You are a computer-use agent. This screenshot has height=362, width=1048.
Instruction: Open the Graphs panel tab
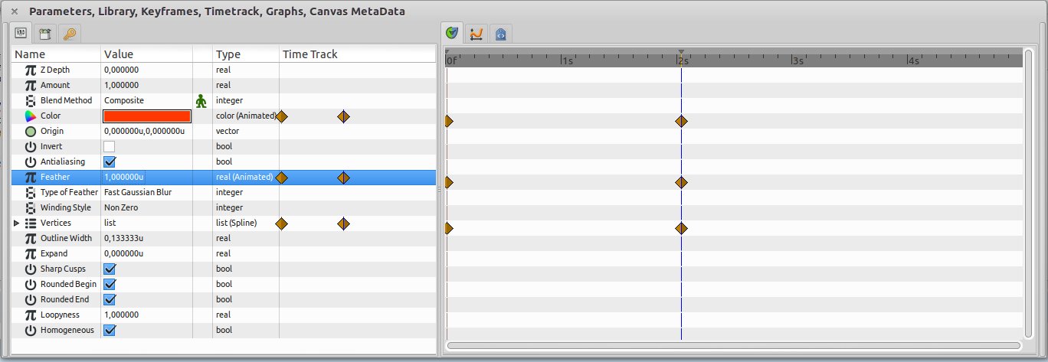477,34
